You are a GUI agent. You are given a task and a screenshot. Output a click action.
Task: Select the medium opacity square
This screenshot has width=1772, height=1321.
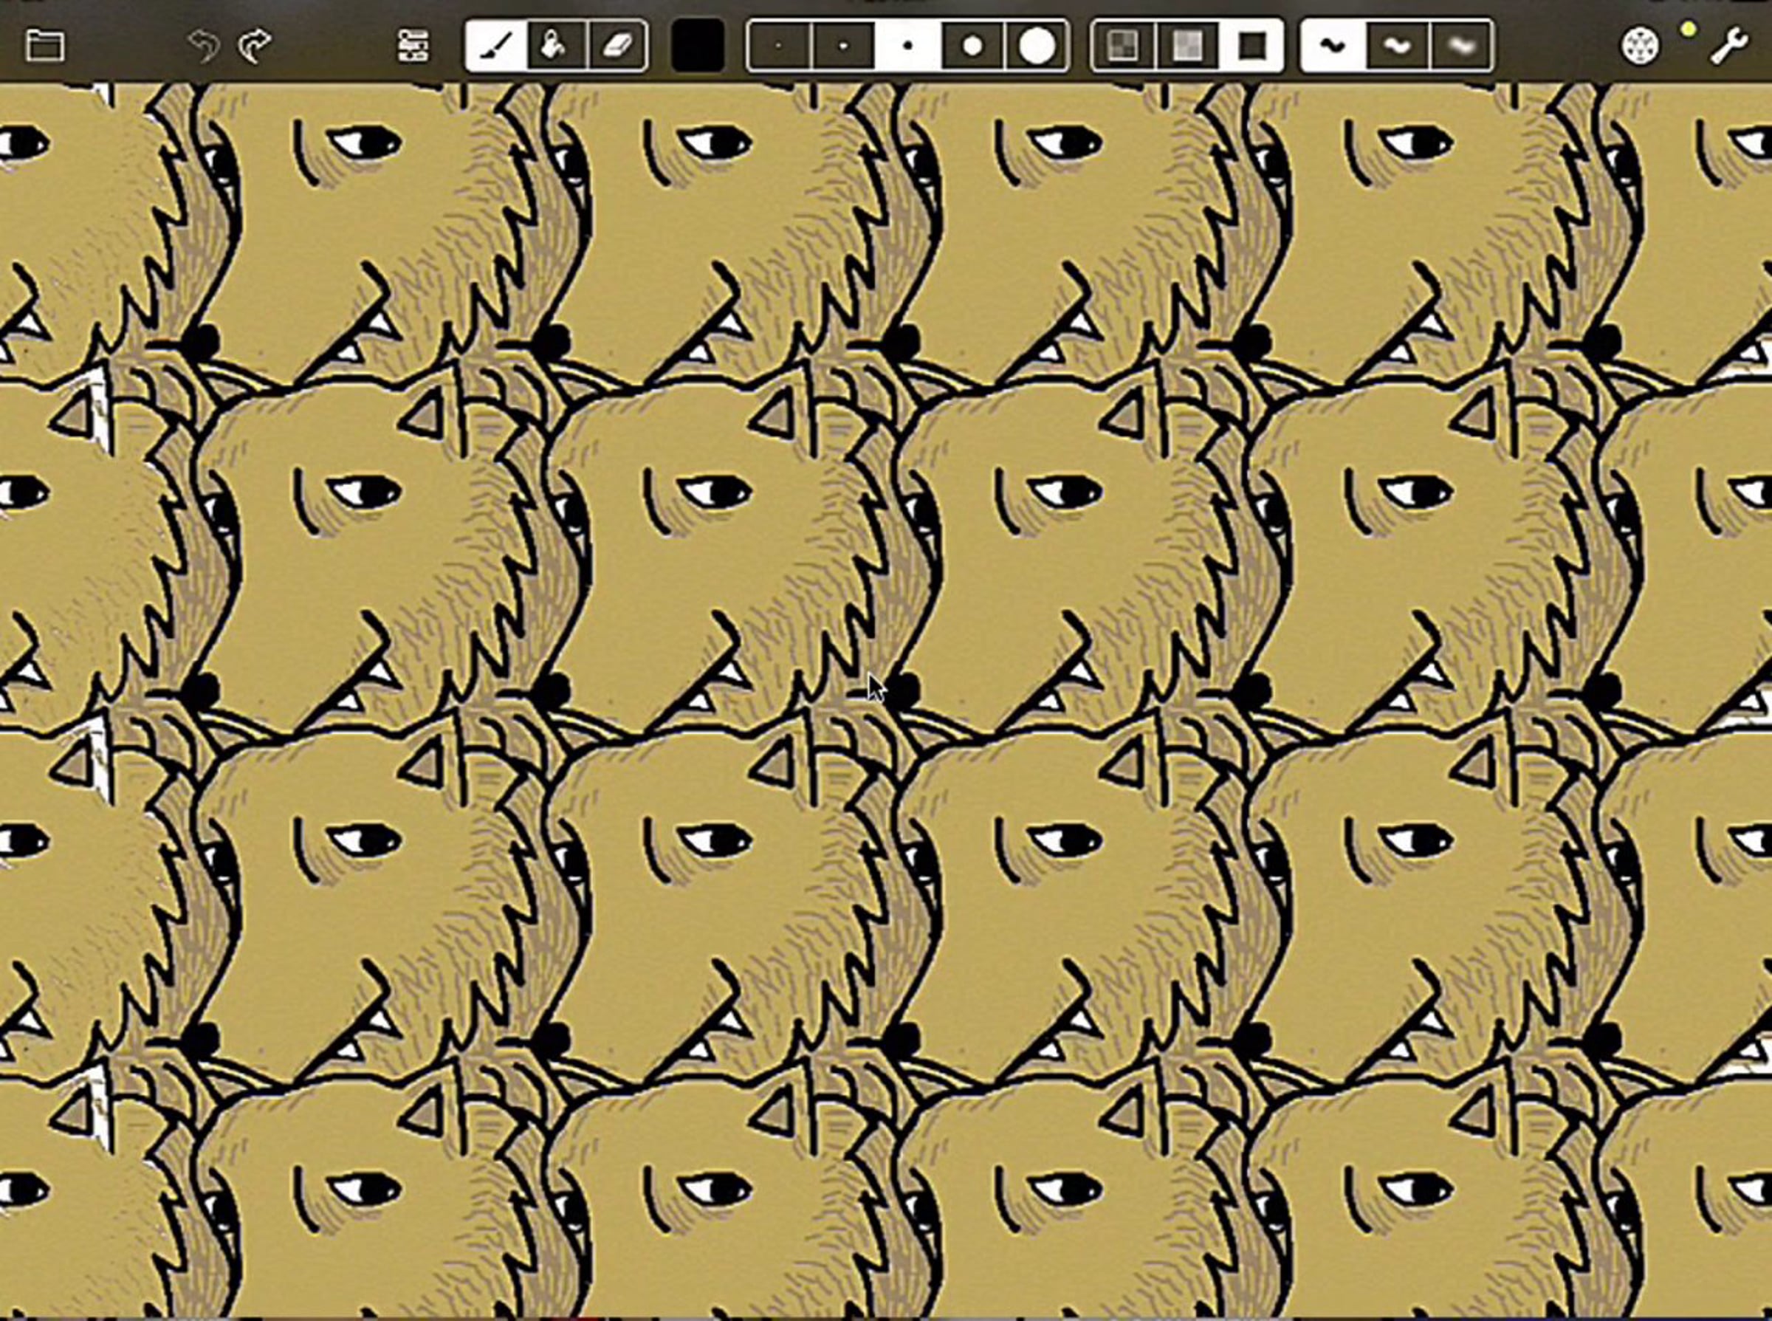[1187, 46]
